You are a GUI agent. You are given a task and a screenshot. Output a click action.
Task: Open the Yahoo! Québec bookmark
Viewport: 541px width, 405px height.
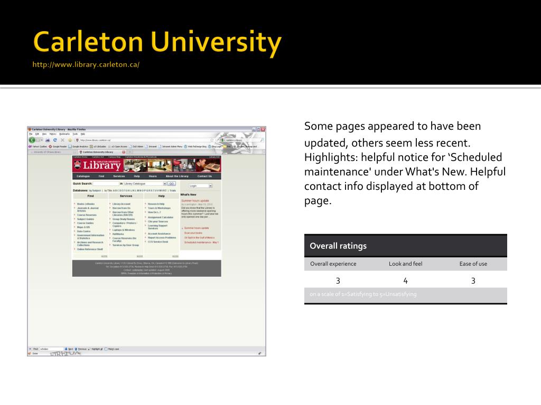(38, 147)
